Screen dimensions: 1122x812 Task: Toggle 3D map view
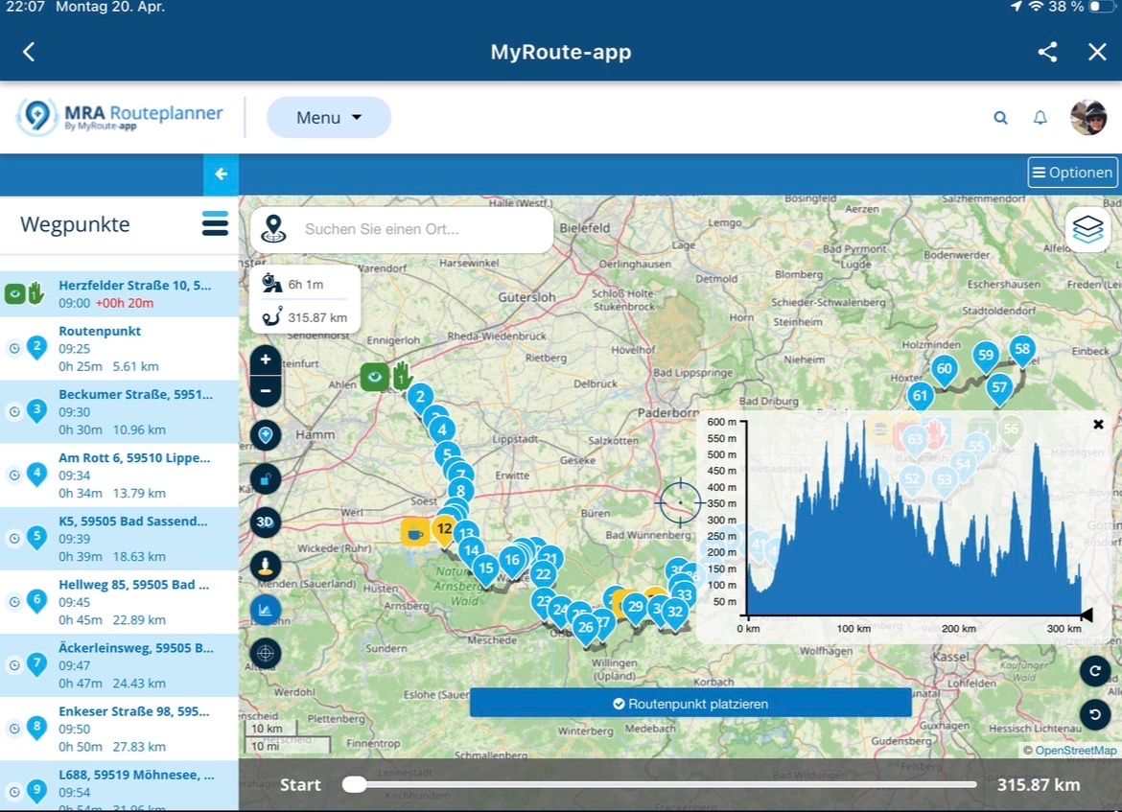266,522
